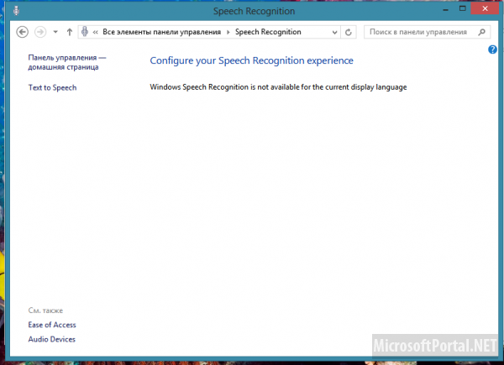
Task: Click the search magnifier icon
Action: coord(481,32)
